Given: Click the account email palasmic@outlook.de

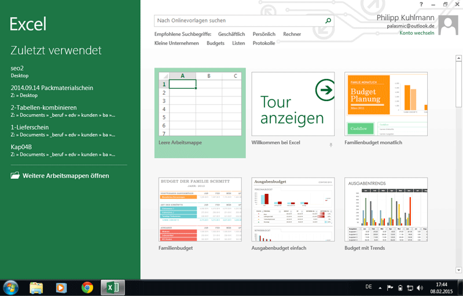Looking at the screenshot, I should click(x=410, y=26).
